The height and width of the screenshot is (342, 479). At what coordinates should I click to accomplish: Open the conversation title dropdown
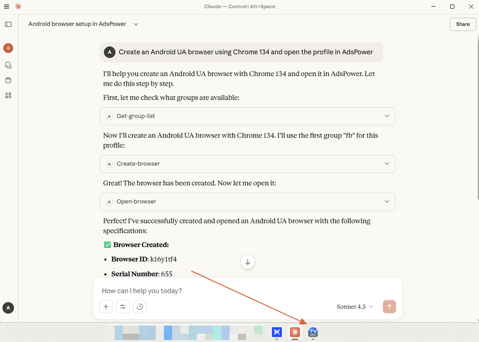(136, 23)
